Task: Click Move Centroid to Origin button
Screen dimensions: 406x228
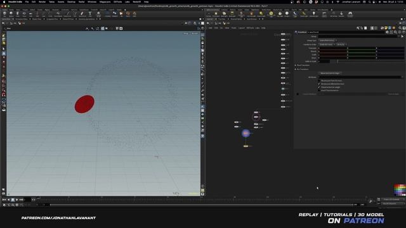Action: click(x=330, y=73)
